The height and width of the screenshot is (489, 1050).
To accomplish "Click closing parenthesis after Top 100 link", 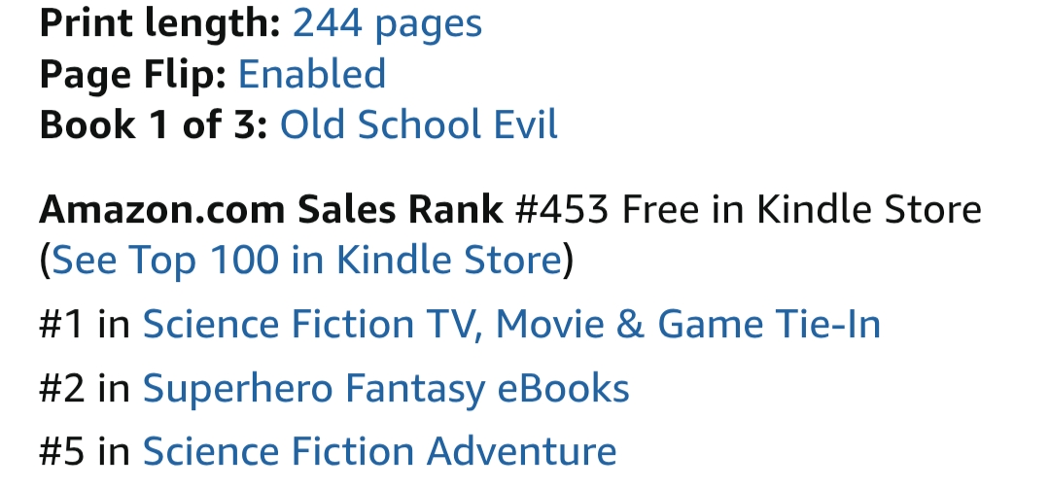I will click(x=571, y=260).
